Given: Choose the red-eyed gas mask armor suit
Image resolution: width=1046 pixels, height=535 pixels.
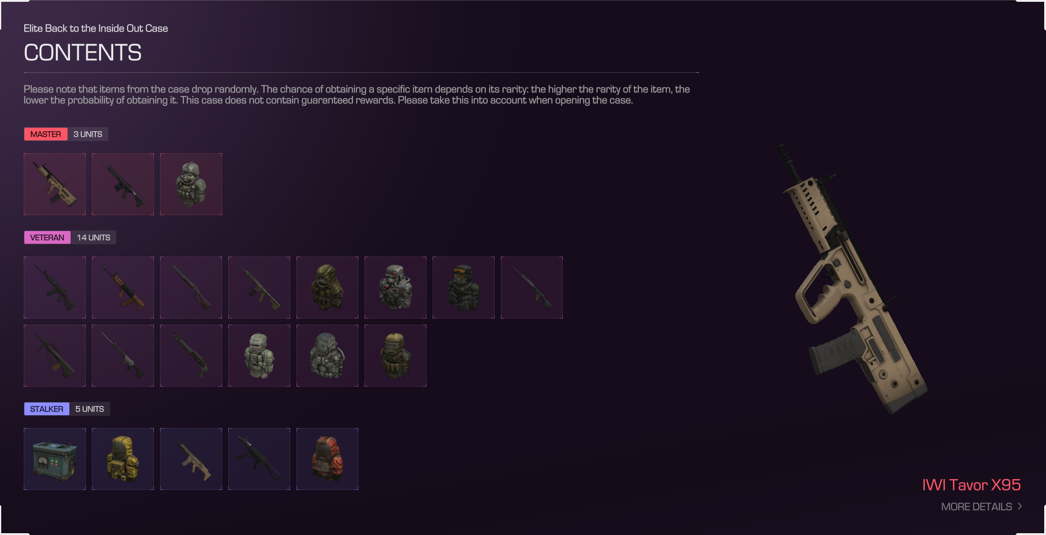Looking at the screenshot, I should (x=396, y=288).
